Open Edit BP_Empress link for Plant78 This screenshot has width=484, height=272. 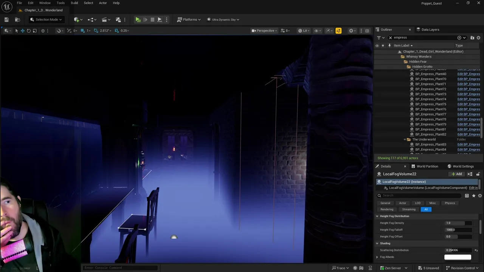click(468, 119)
